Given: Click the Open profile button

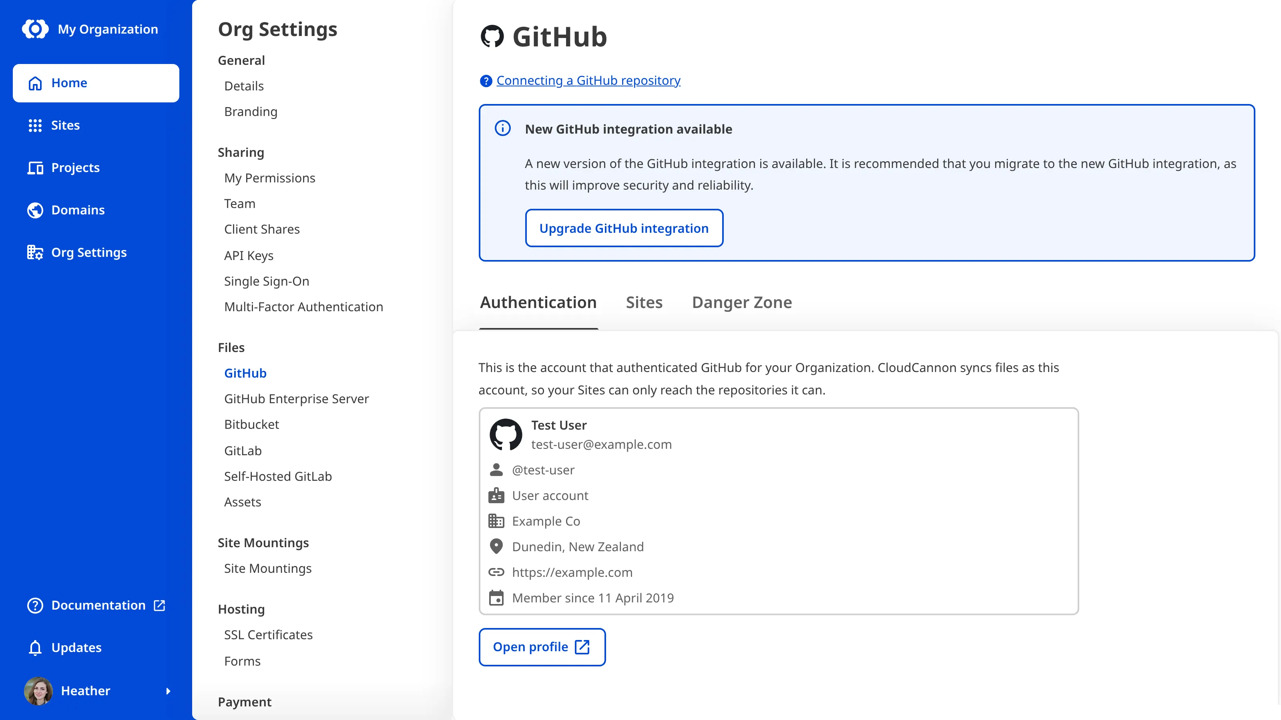Looking at the screenshot, I should 542,646.
